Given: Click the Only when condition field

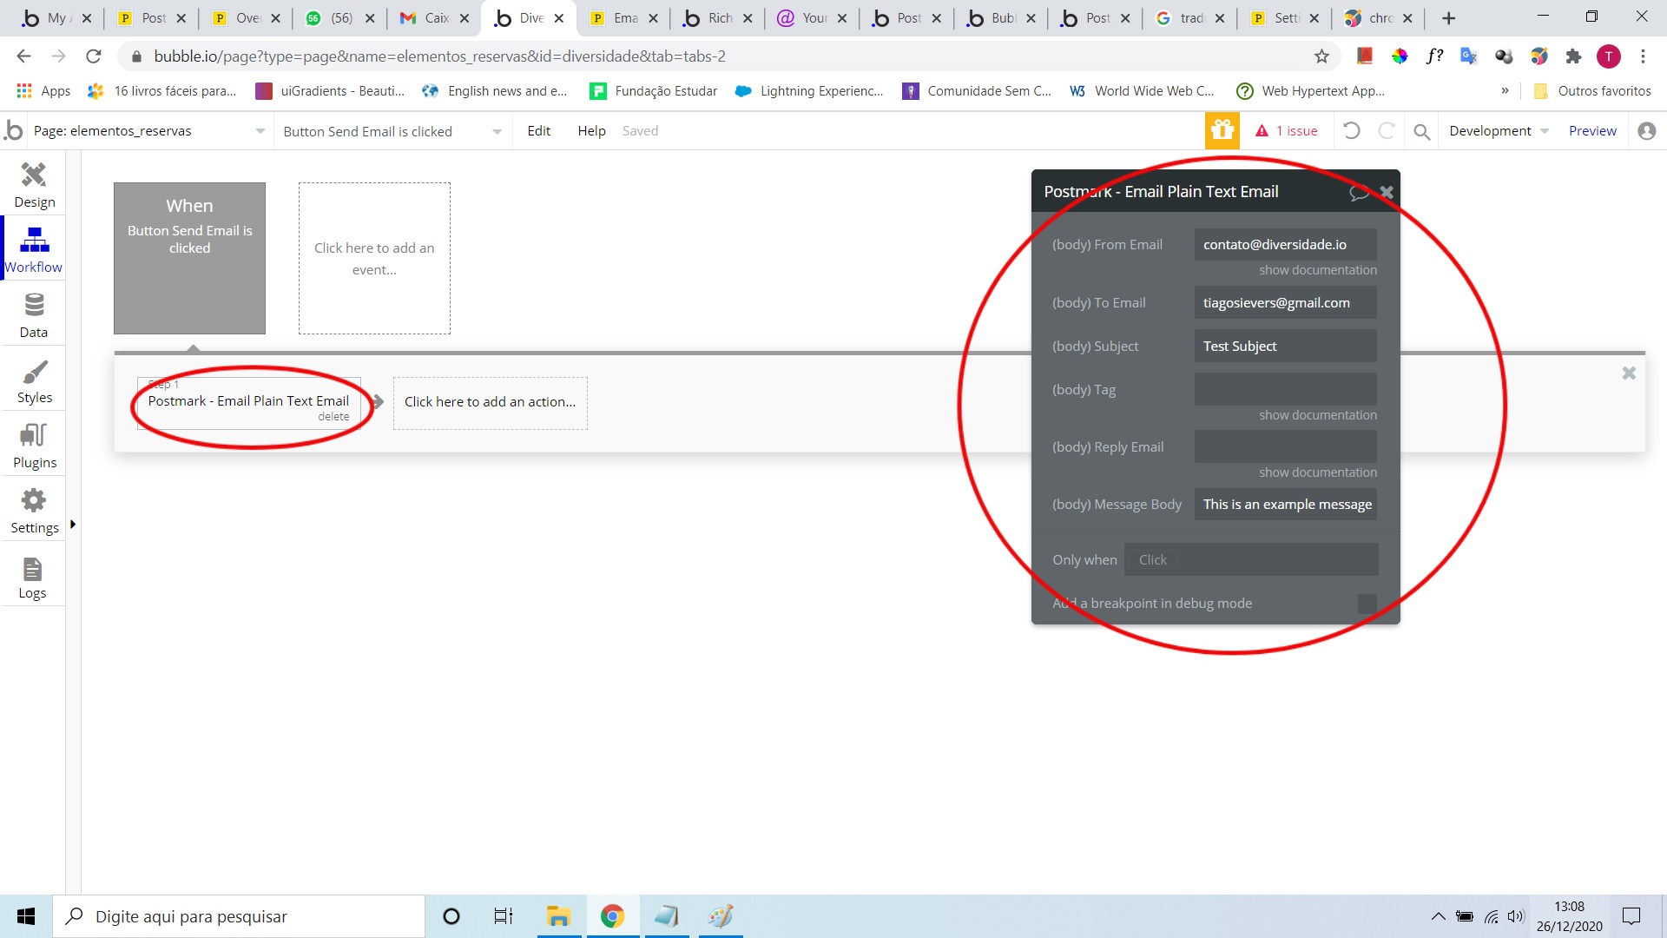Looking at the screenshot, I should click(x=1251, y=560).
